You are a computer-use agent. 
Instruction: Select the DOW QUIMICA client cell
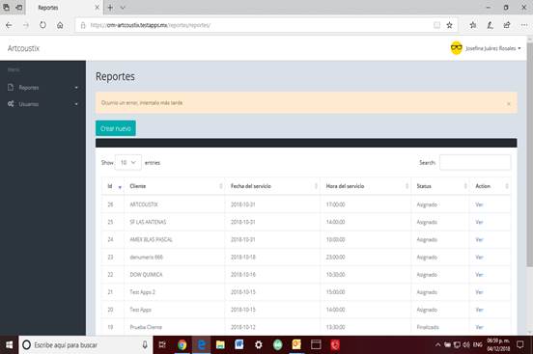coord(175,275)
